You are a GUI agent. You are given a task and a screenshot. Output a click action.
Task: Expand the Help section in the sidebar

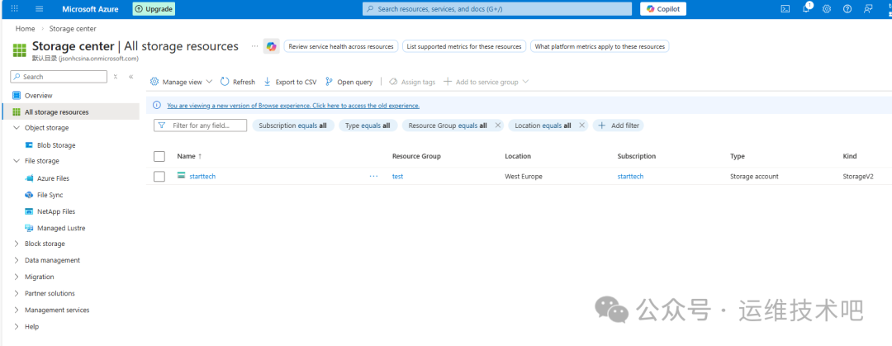coord(16,327)
